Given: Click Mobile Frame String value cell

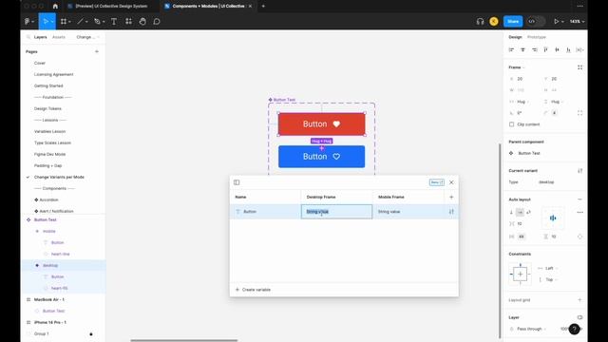Looking at the screenshot, I should point(408,212).
